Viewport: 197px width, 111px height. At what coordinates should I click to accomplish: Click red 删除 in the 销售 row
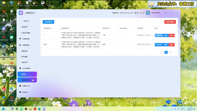[x=171, y=45]
